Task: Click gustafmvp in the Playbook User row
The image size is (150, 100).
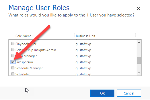Action: [x=83, y=44]
